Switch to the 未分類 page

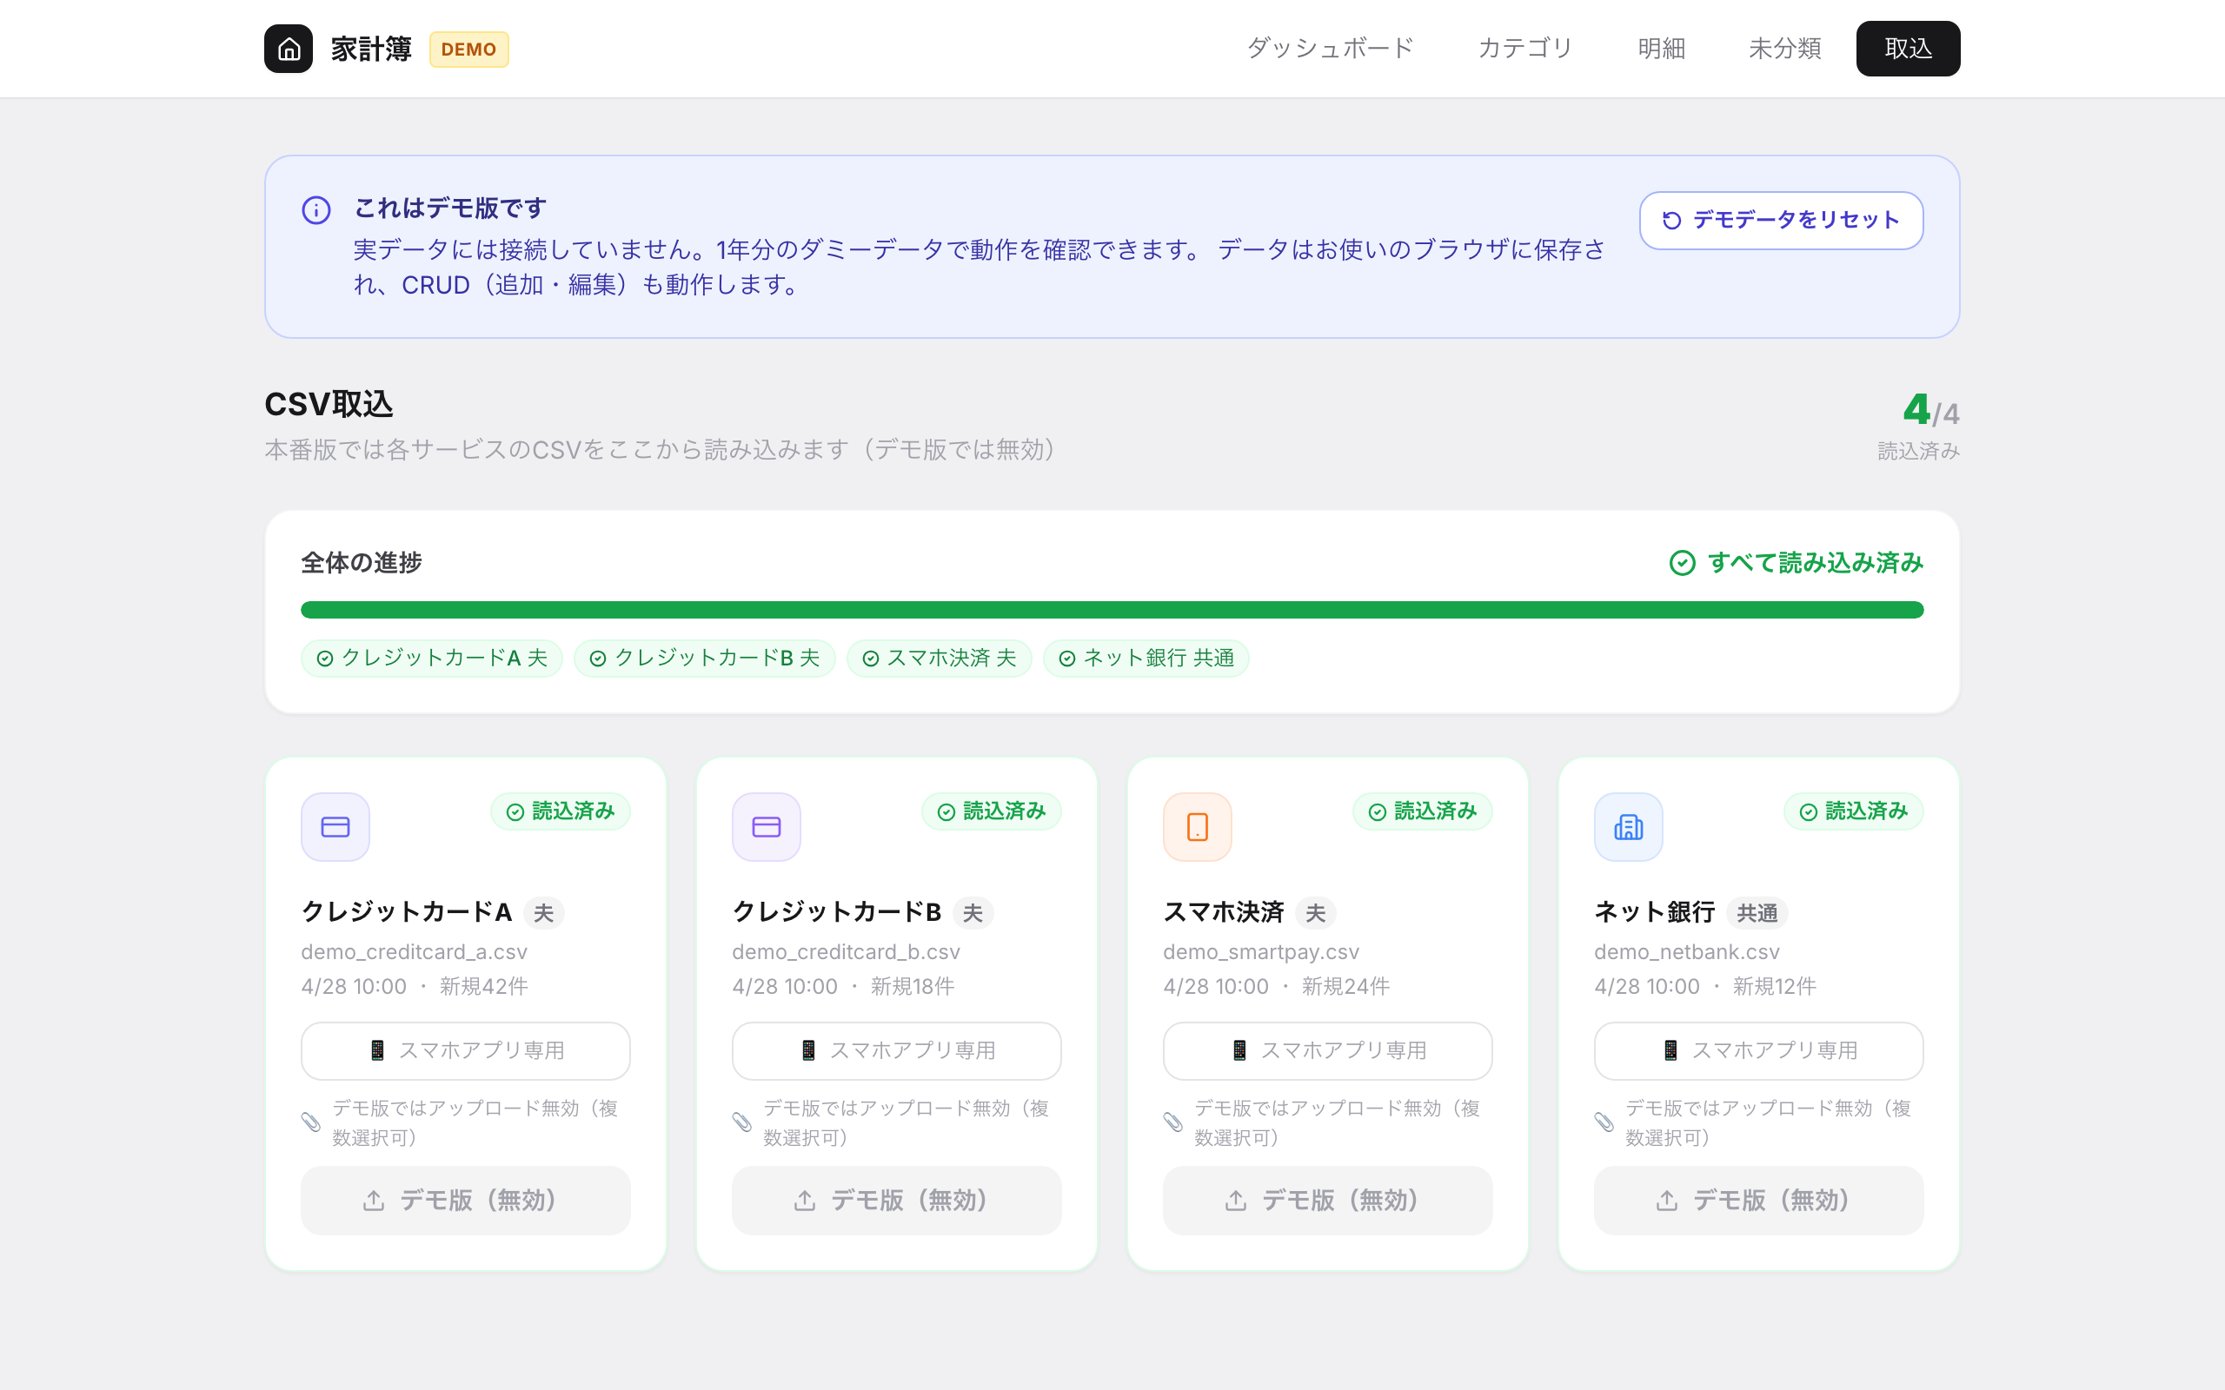(x=1784, y=49)
